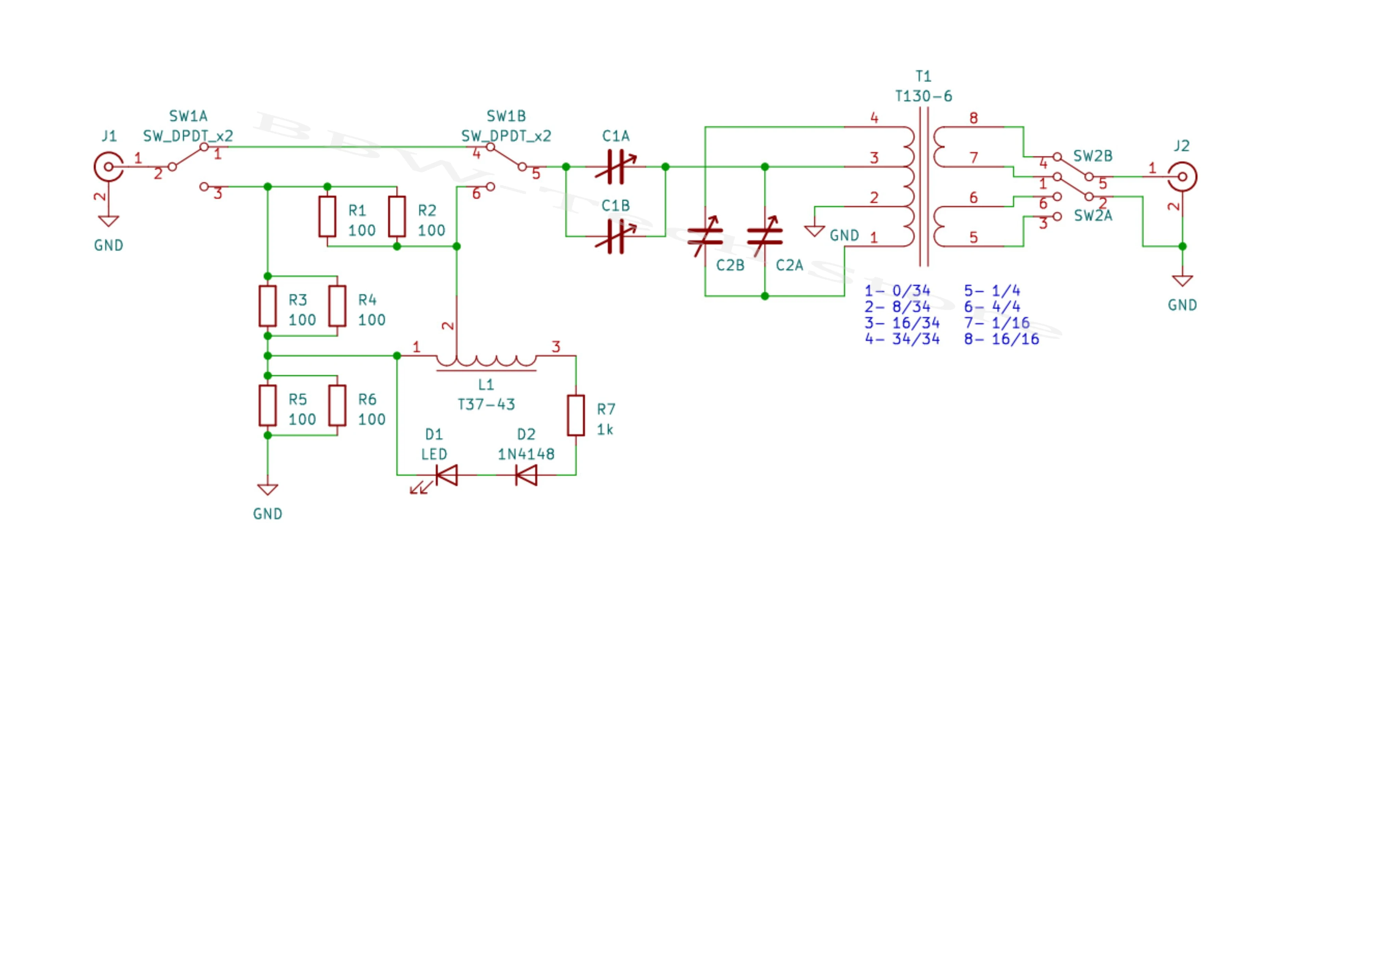Click the SW1A switch lever

[x=188, y=157]
